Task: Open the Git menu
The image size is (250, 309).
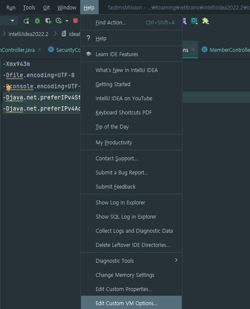Action: pyautogui.click(x=46, y=7)
